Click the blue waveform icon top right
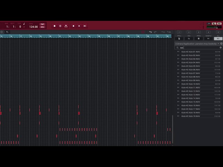Screen dimensions: 223x167 pyautogui.click(x=209, y=24)
